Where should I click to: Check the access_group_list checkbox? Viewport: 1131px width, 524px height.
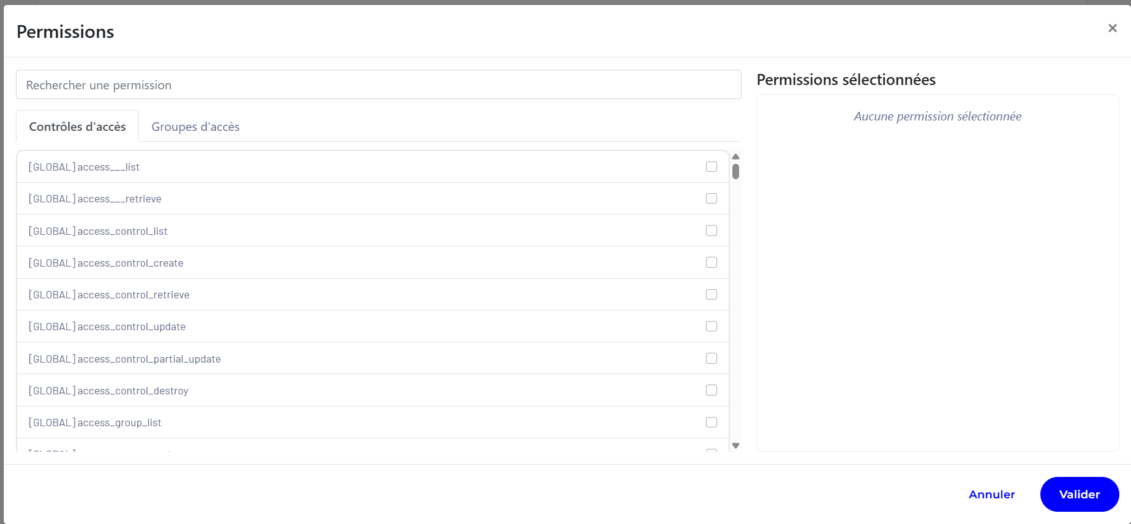click(x=711, y=423)
